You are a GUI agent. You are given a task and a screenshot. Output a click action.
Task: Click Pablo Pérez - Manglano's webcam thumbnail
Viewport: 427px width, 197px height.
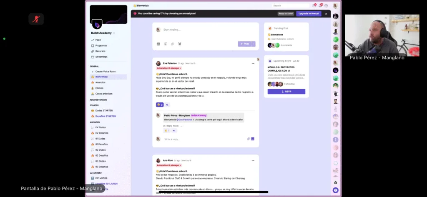tap(382, 35)
